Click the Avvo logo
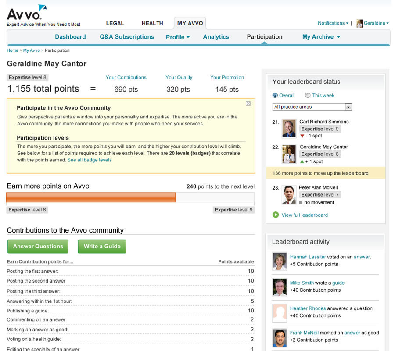395x351 pixels. (27, 13)
